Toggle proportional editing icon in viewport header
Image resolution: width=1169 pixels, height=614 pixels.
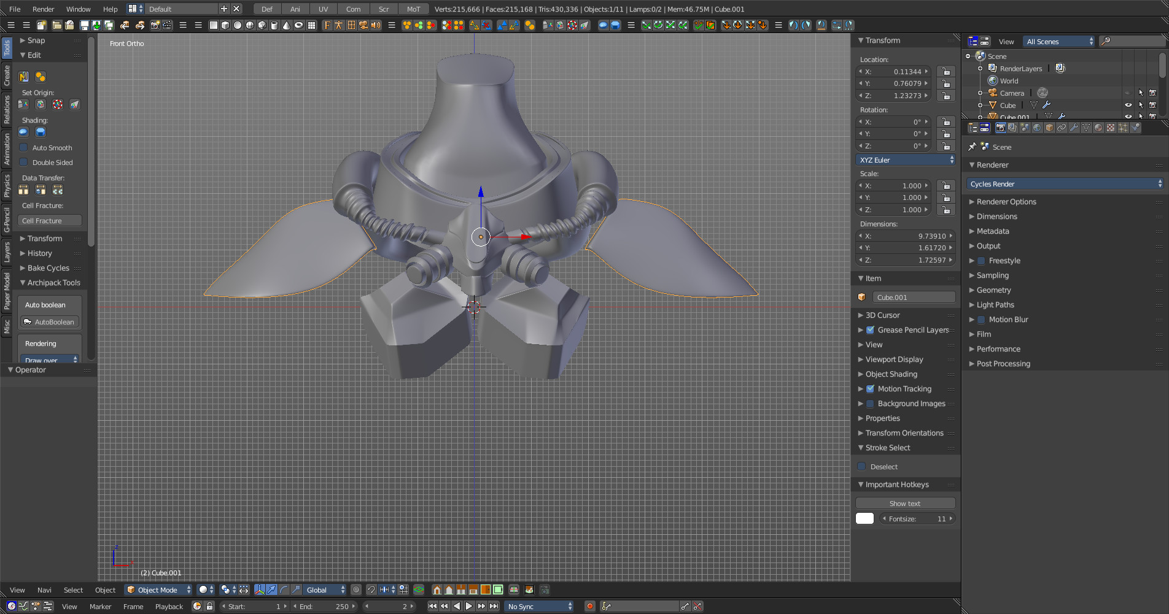coord(356,589)
